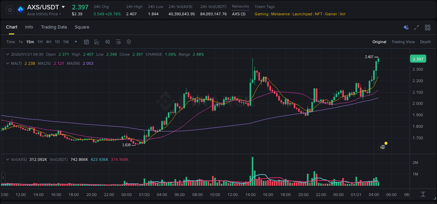Image resolution: width=437 pixels, height=204 pixels.
Task: Collapse the MA indicator row chevron
Action: pos(7,63)
